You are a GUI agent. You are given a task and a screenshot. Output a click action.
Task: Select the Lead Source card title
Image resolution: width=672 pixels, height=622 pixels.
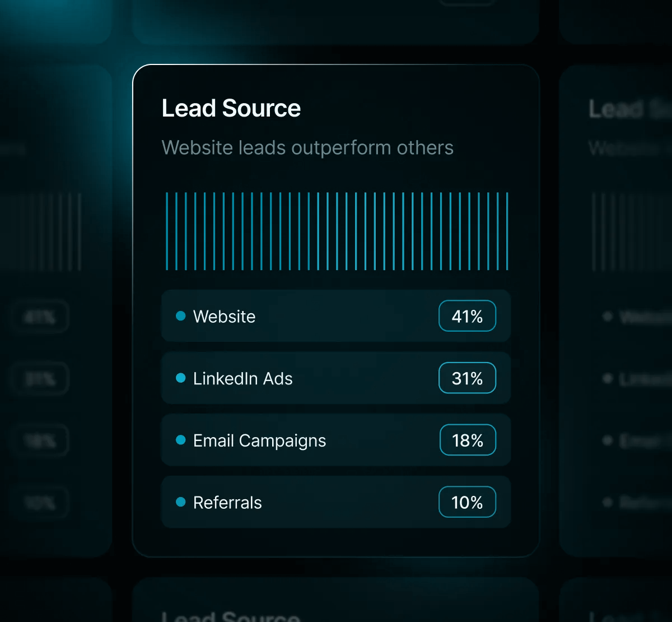coord(231,108)
